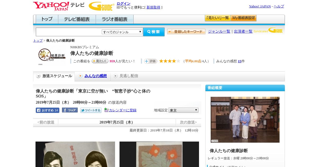Click the star rating display

click(x=170, y=61)
